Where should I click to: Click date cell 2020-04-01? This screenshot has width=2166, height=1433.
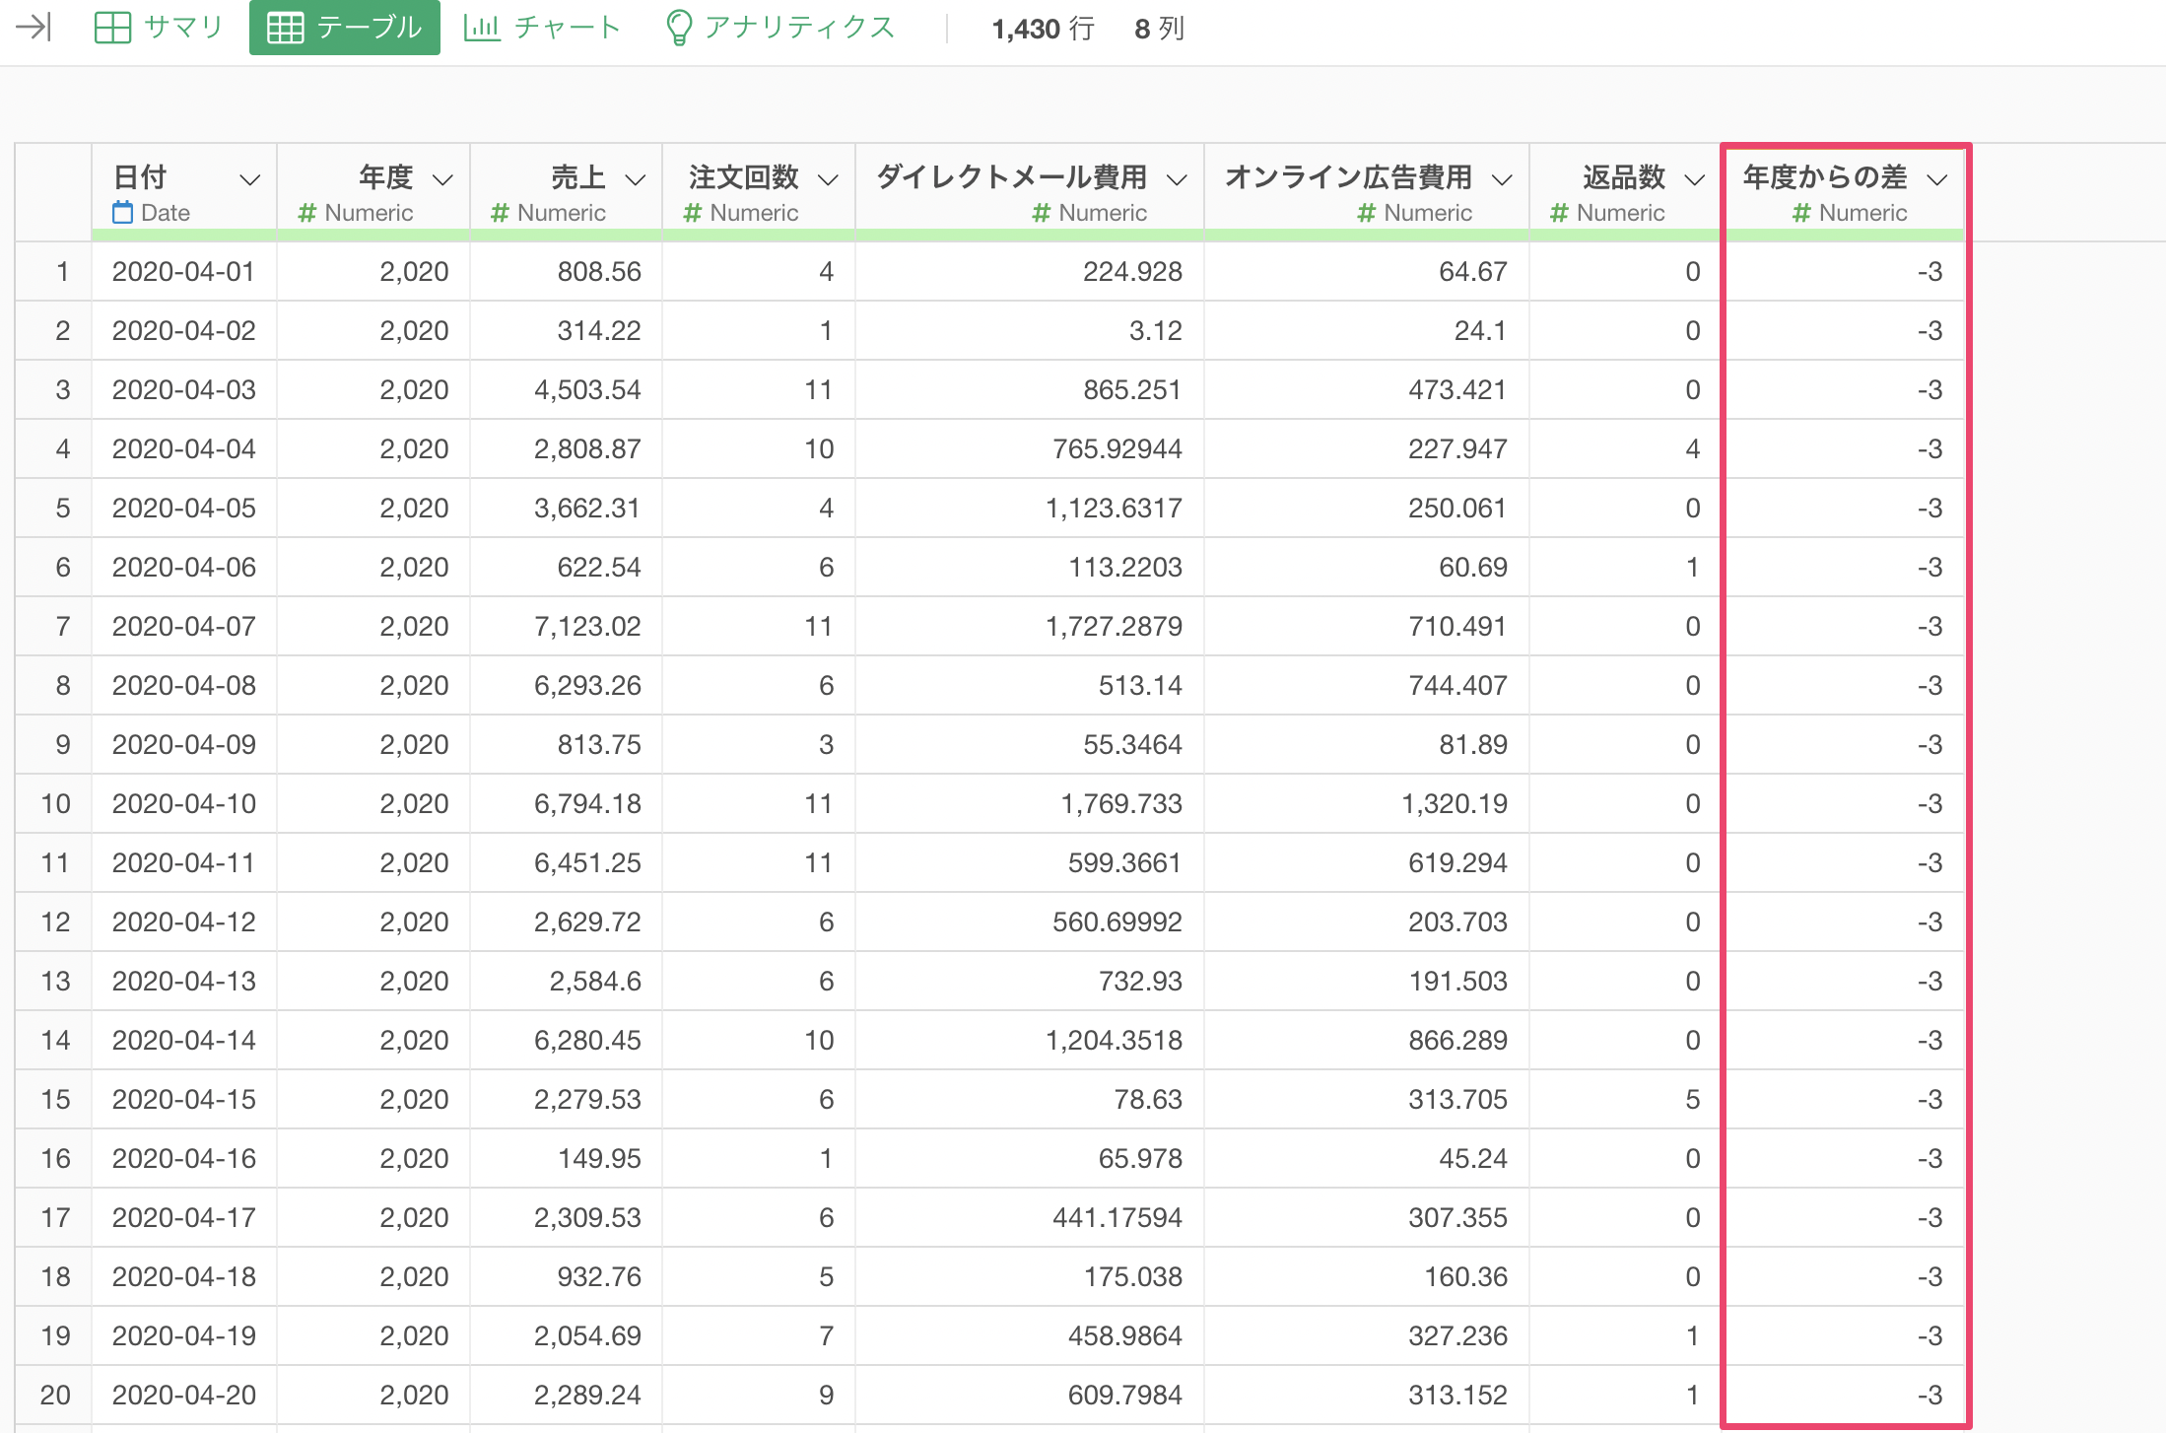pyautogui.click(x=184, y=271)
